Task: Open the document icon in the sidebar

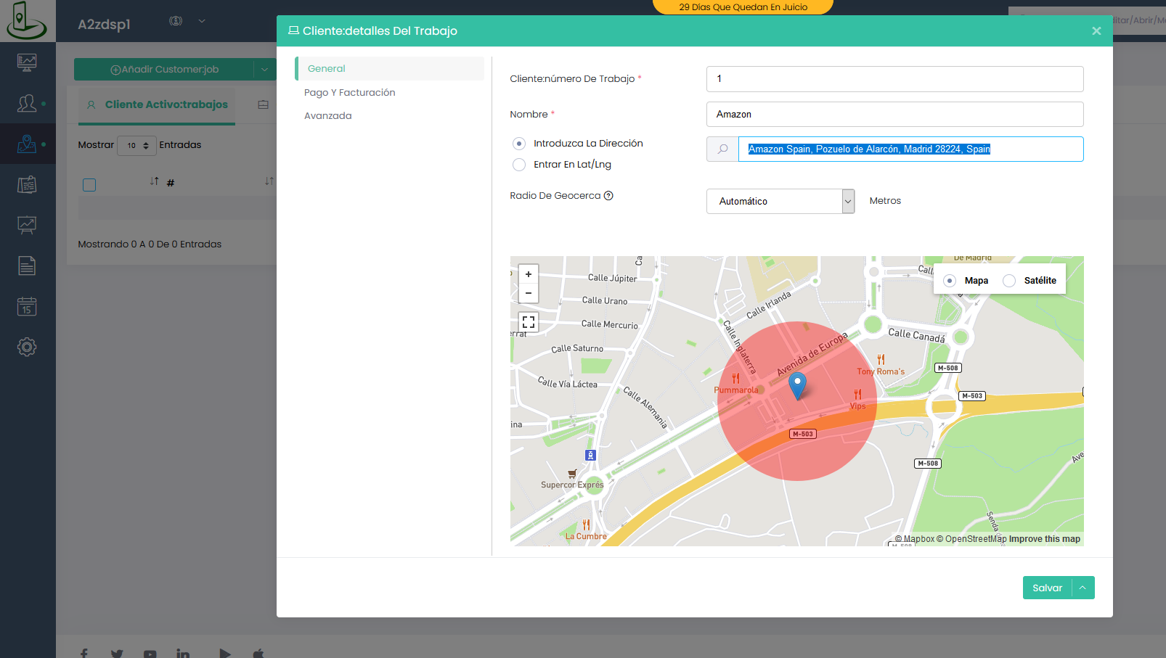Action: coord(27,266)
